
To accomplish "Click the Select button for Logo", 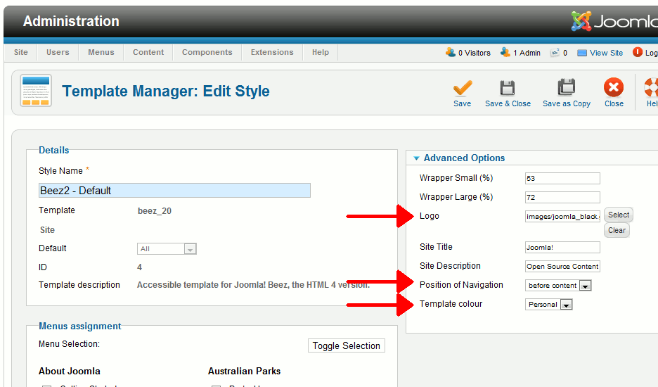I will pos(619,215).
